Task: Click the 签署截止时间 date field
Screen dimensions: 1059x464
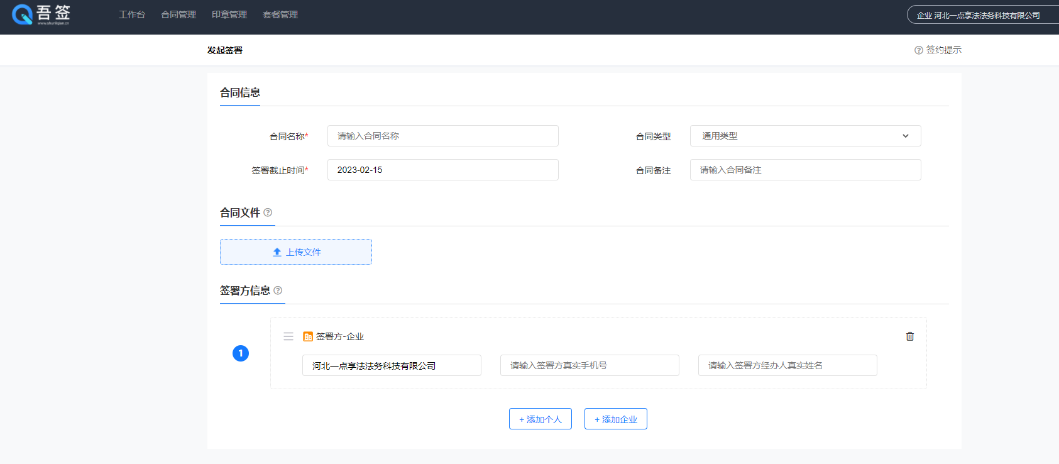Action: tap(443, 170)
